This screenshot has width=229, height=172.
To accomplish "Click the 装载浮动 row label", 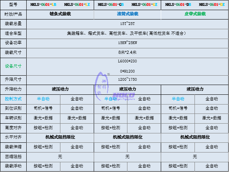I will 13,166.
